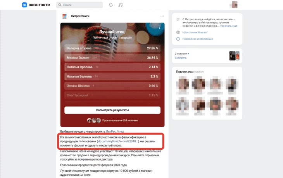Expand description with Показать ещё
283x178 pixels.
point(228,26)
